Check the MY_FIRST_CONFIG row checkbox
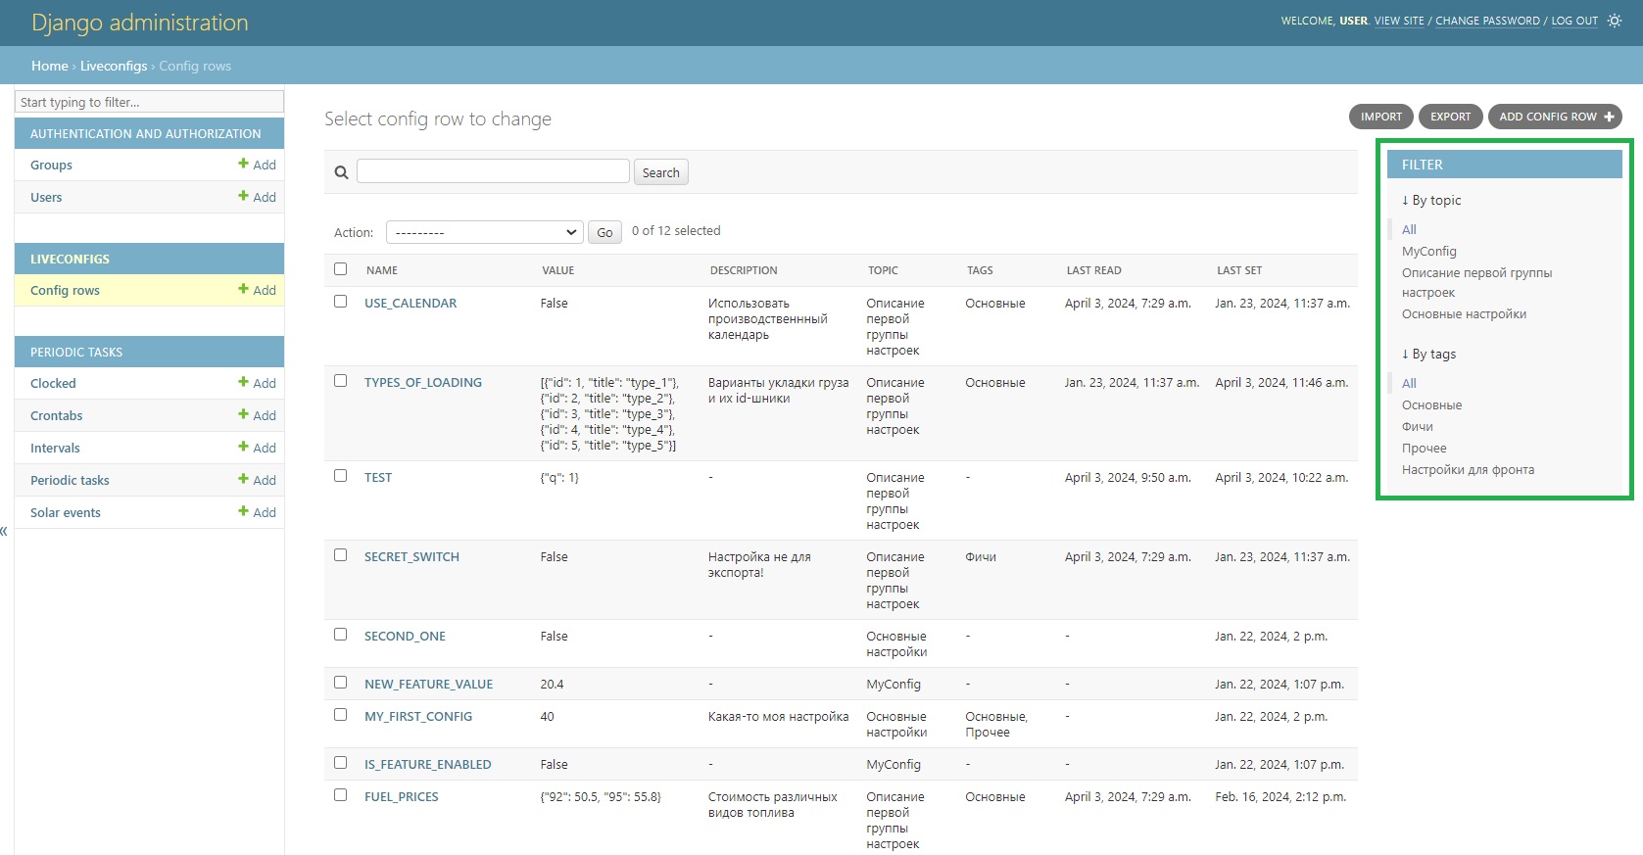The image size is (1643, 855). (x=340, y=715)
